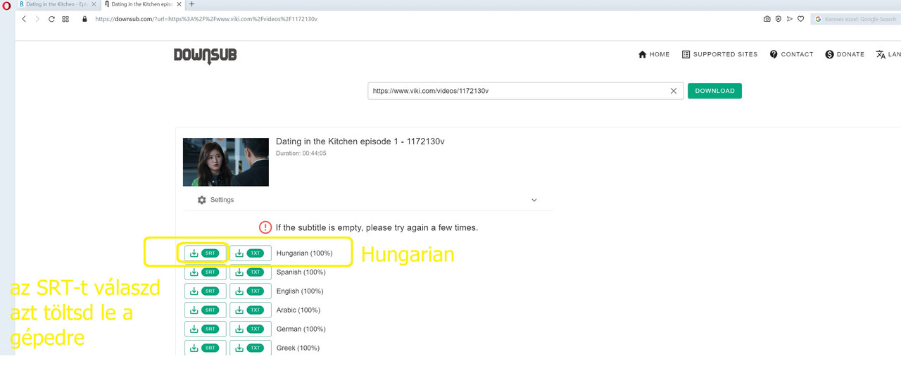Open the SUPPORTED SITES page

(x=719, y=54)
